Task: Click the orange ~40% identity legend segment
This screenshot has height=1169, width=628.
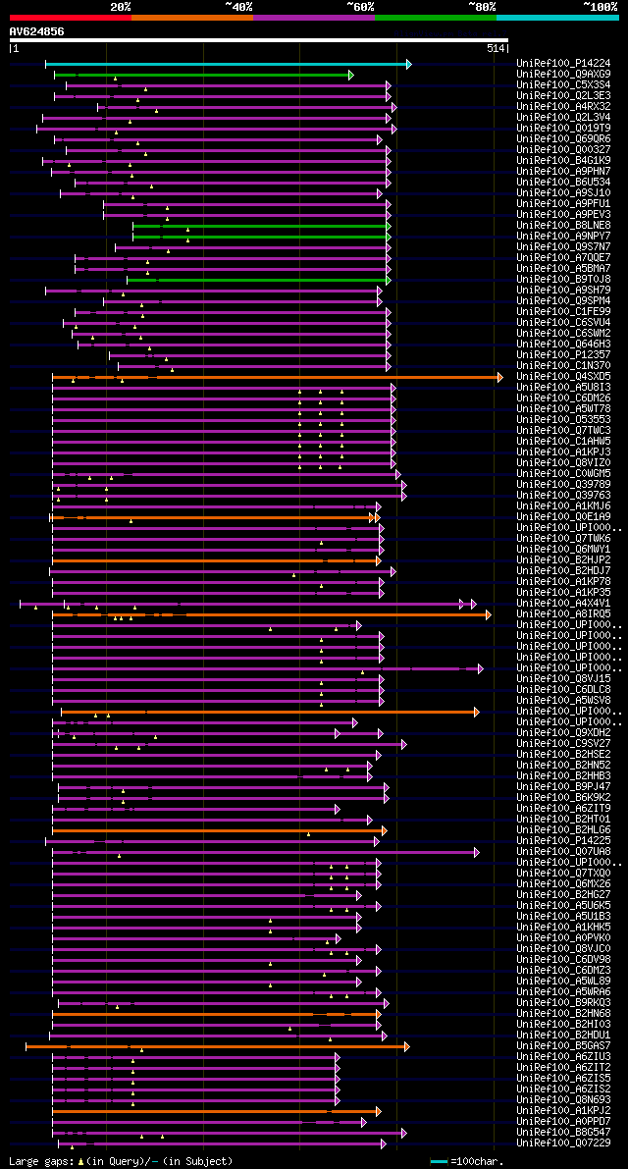Action: click(192, 17)
